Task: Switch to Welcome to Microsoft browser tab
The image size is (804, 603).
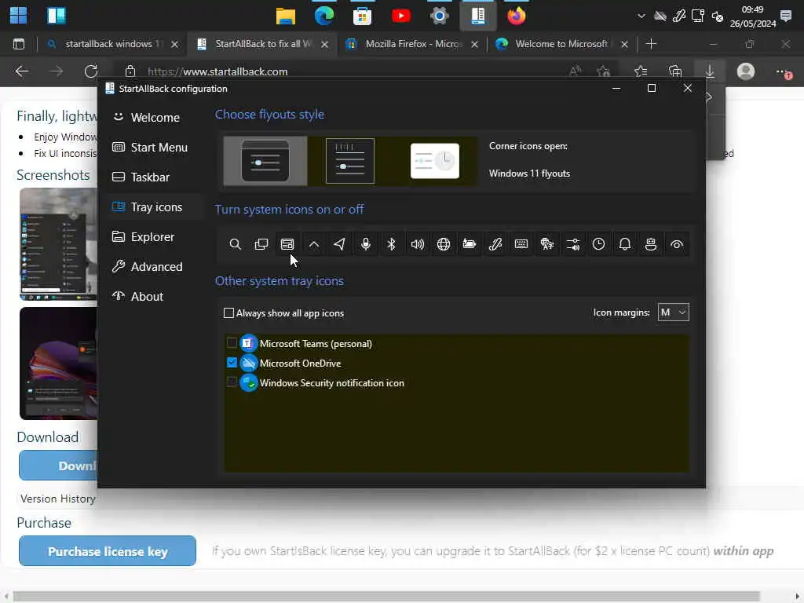Action: (561, 44)
